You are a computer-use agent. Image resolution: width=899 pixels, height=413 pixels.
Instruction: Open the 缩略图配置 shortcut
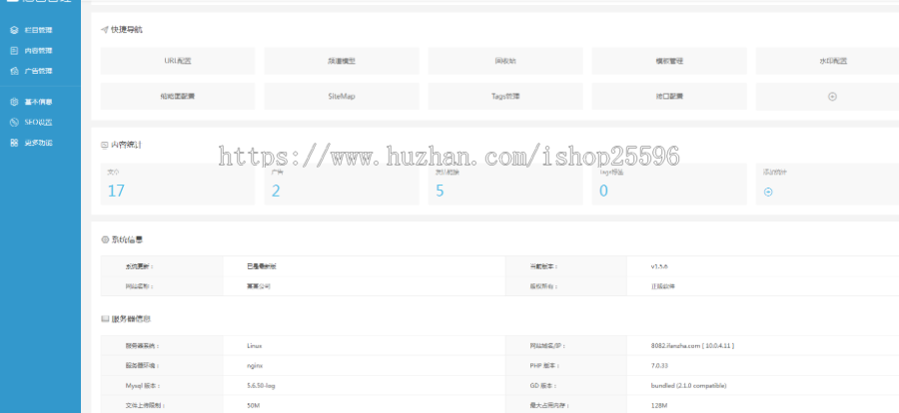[178, 96]
